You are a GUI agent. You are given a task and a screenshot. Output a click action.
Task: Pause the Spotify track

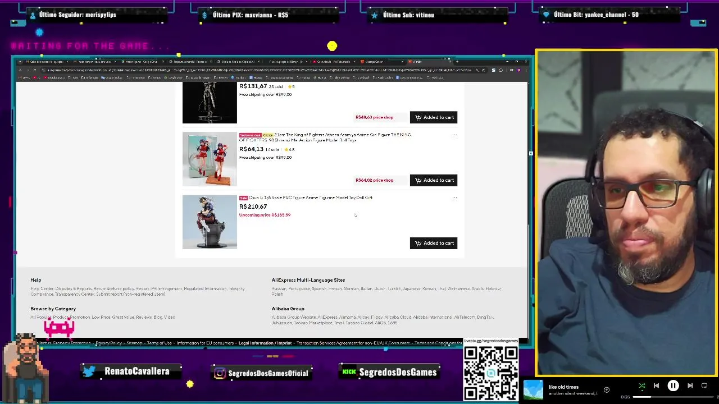673,385
